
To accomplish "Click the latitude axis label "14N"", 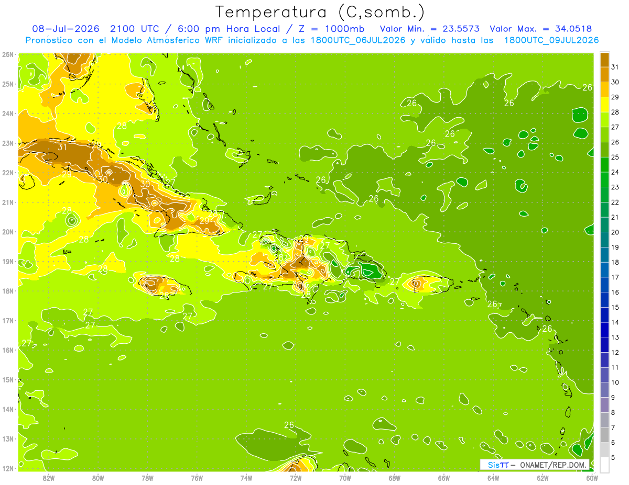I will coord(8,409).
